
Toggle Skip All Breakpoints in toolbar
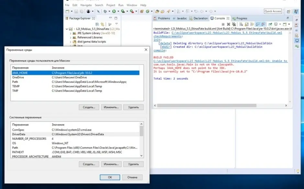(98, 11)
